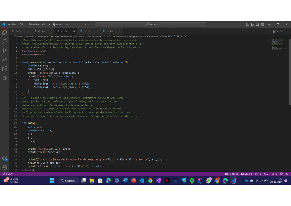This screenshot has height=206, width=291.
Task: Toggle secondary sidebar layout button
Action: pyautogui.click(x=257, y=24)
